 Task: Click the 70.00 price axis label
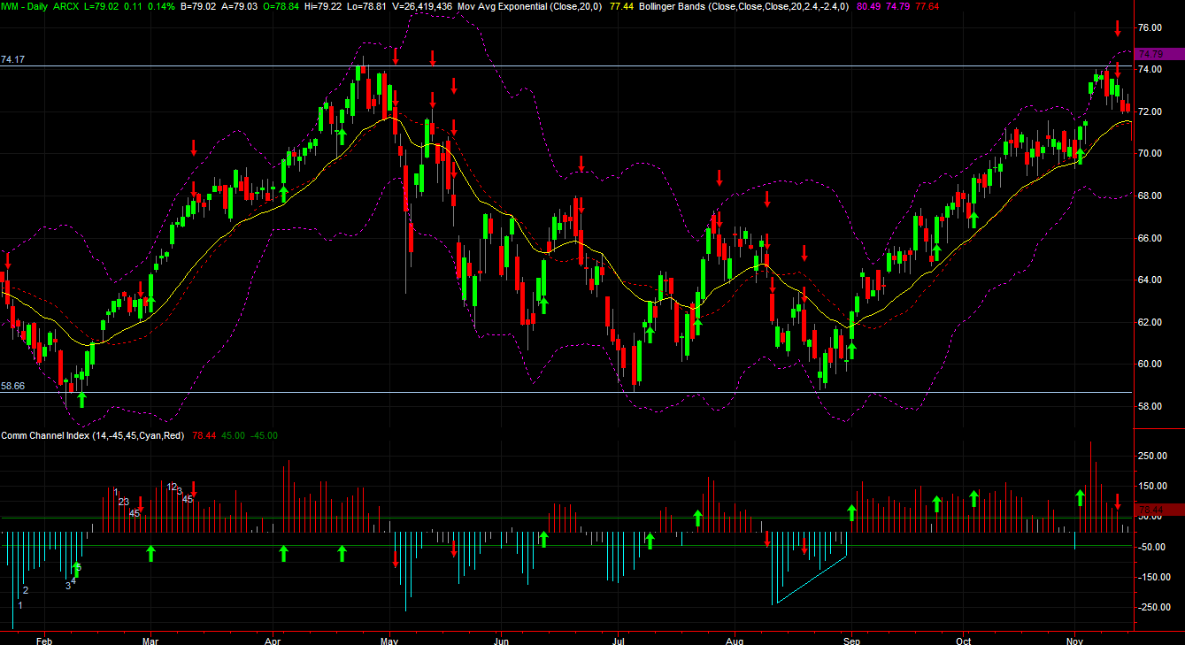(1149, 153)
